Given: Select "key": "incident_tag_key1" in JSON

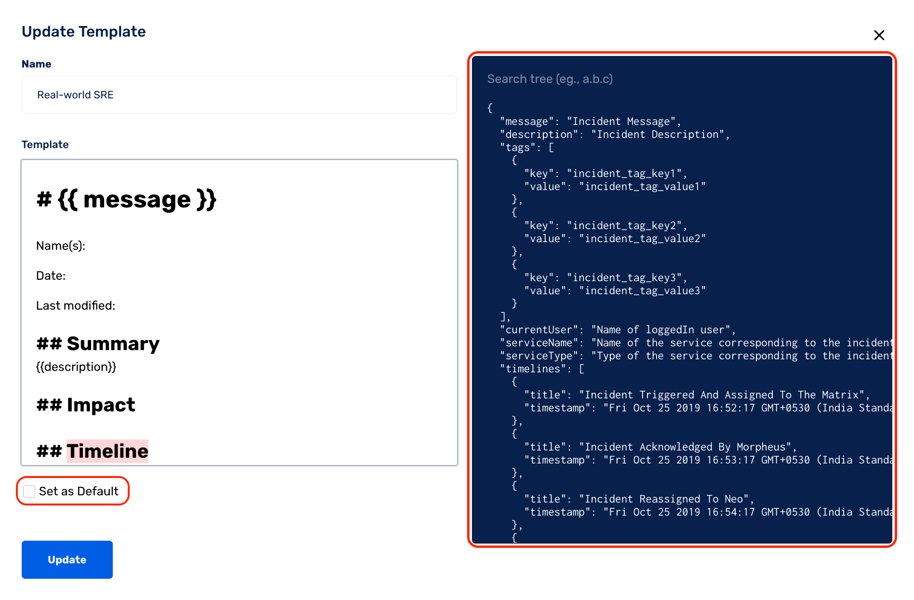Looking at the screenshot, I should pyautogui.click(x=605, y=174).
